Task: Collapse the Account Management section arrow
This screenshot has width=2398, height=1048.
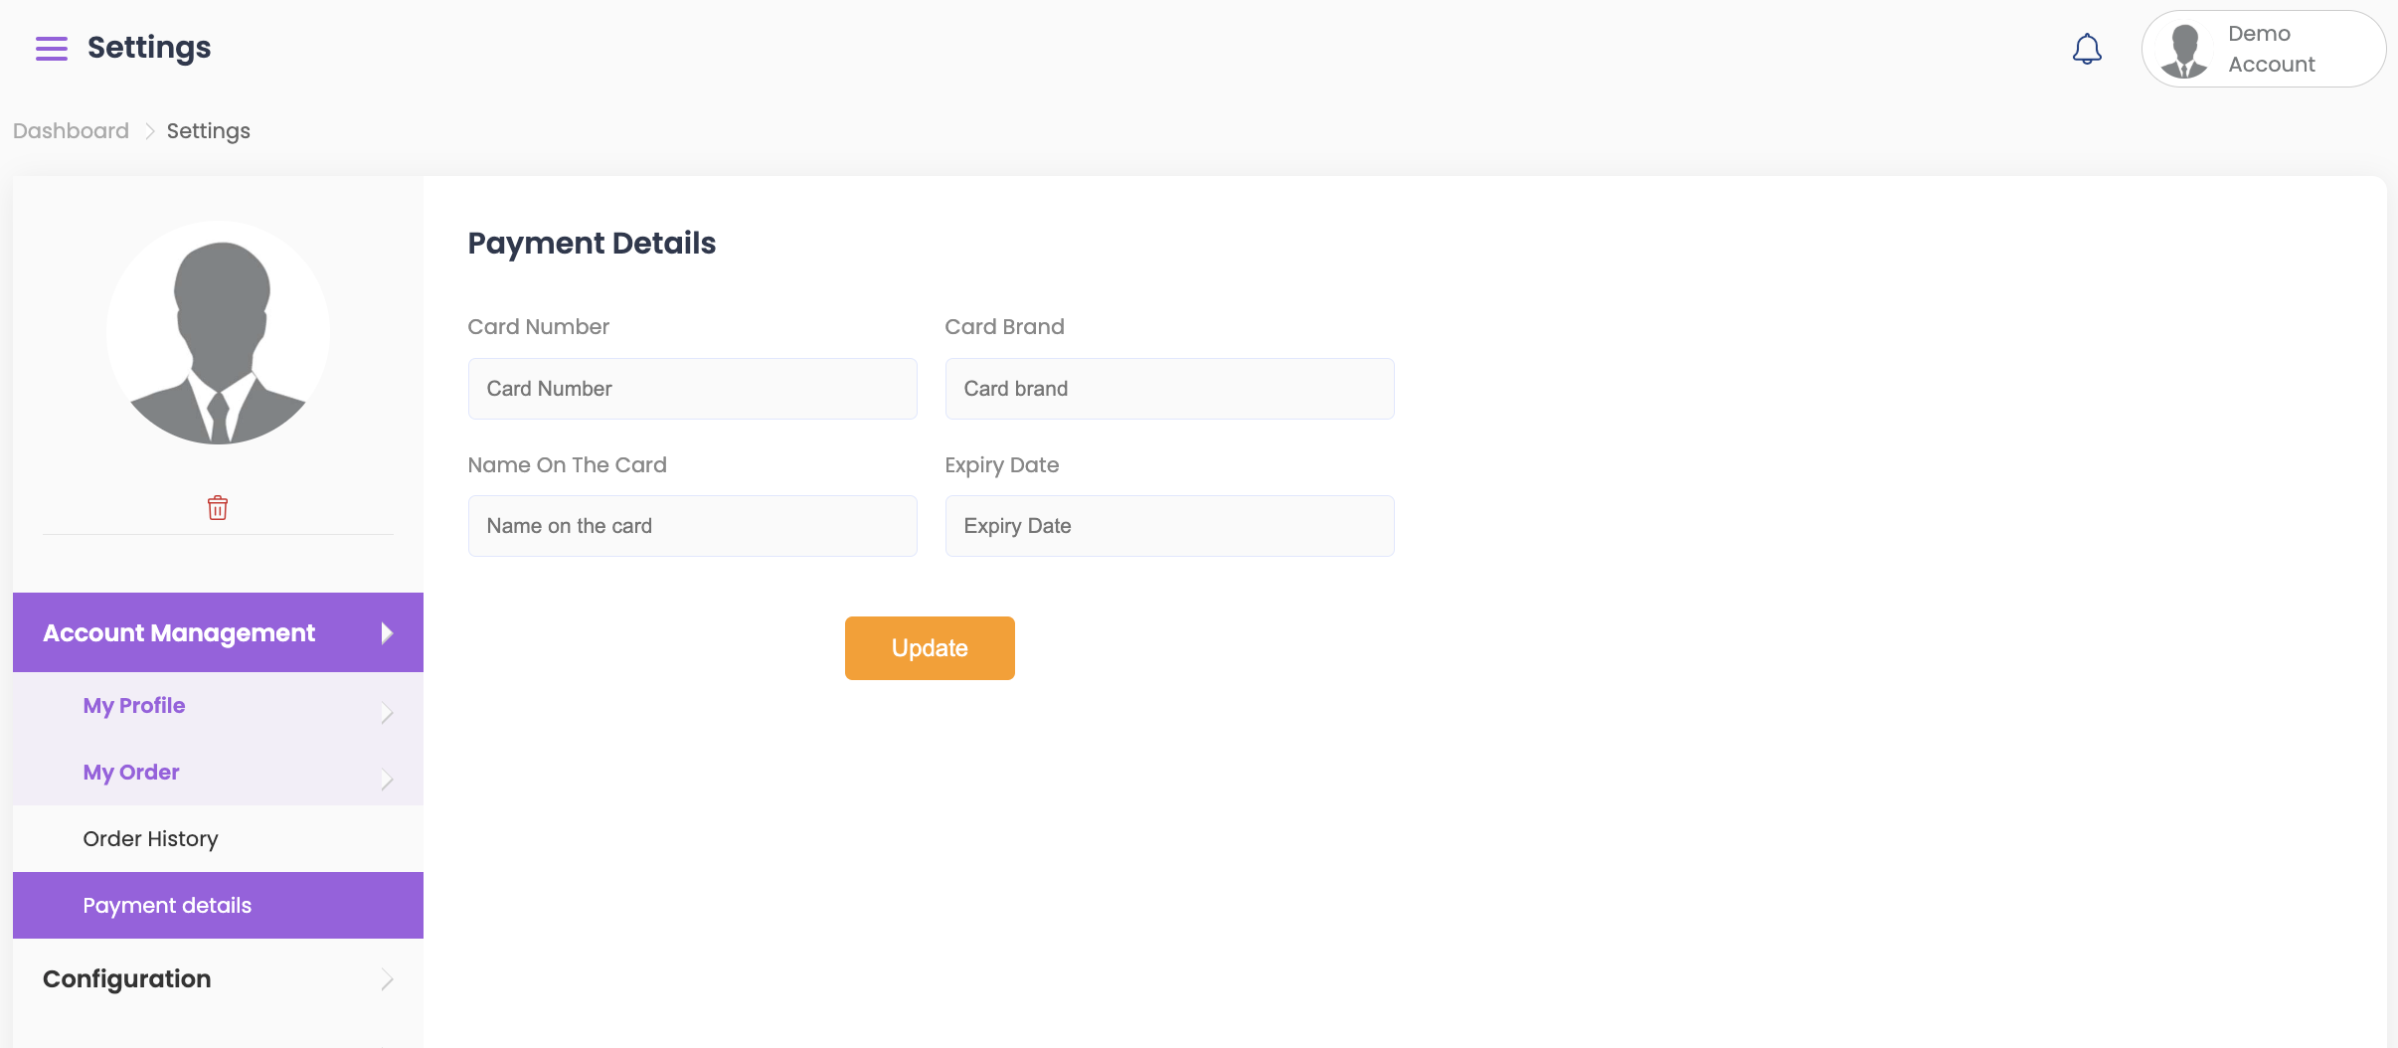Action: (387, 633)
